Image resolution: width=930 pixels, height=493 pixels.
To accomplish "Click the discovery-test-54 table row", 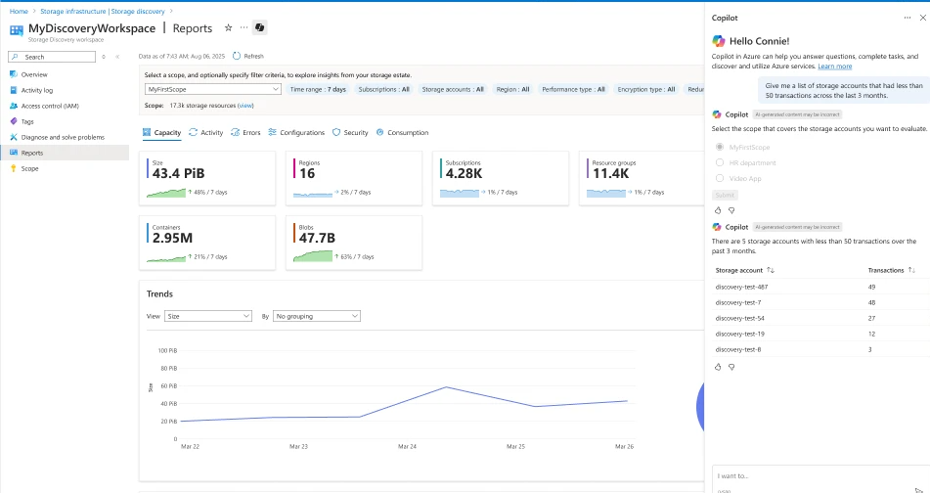I will pyautogui.click(x=820, y=318).
